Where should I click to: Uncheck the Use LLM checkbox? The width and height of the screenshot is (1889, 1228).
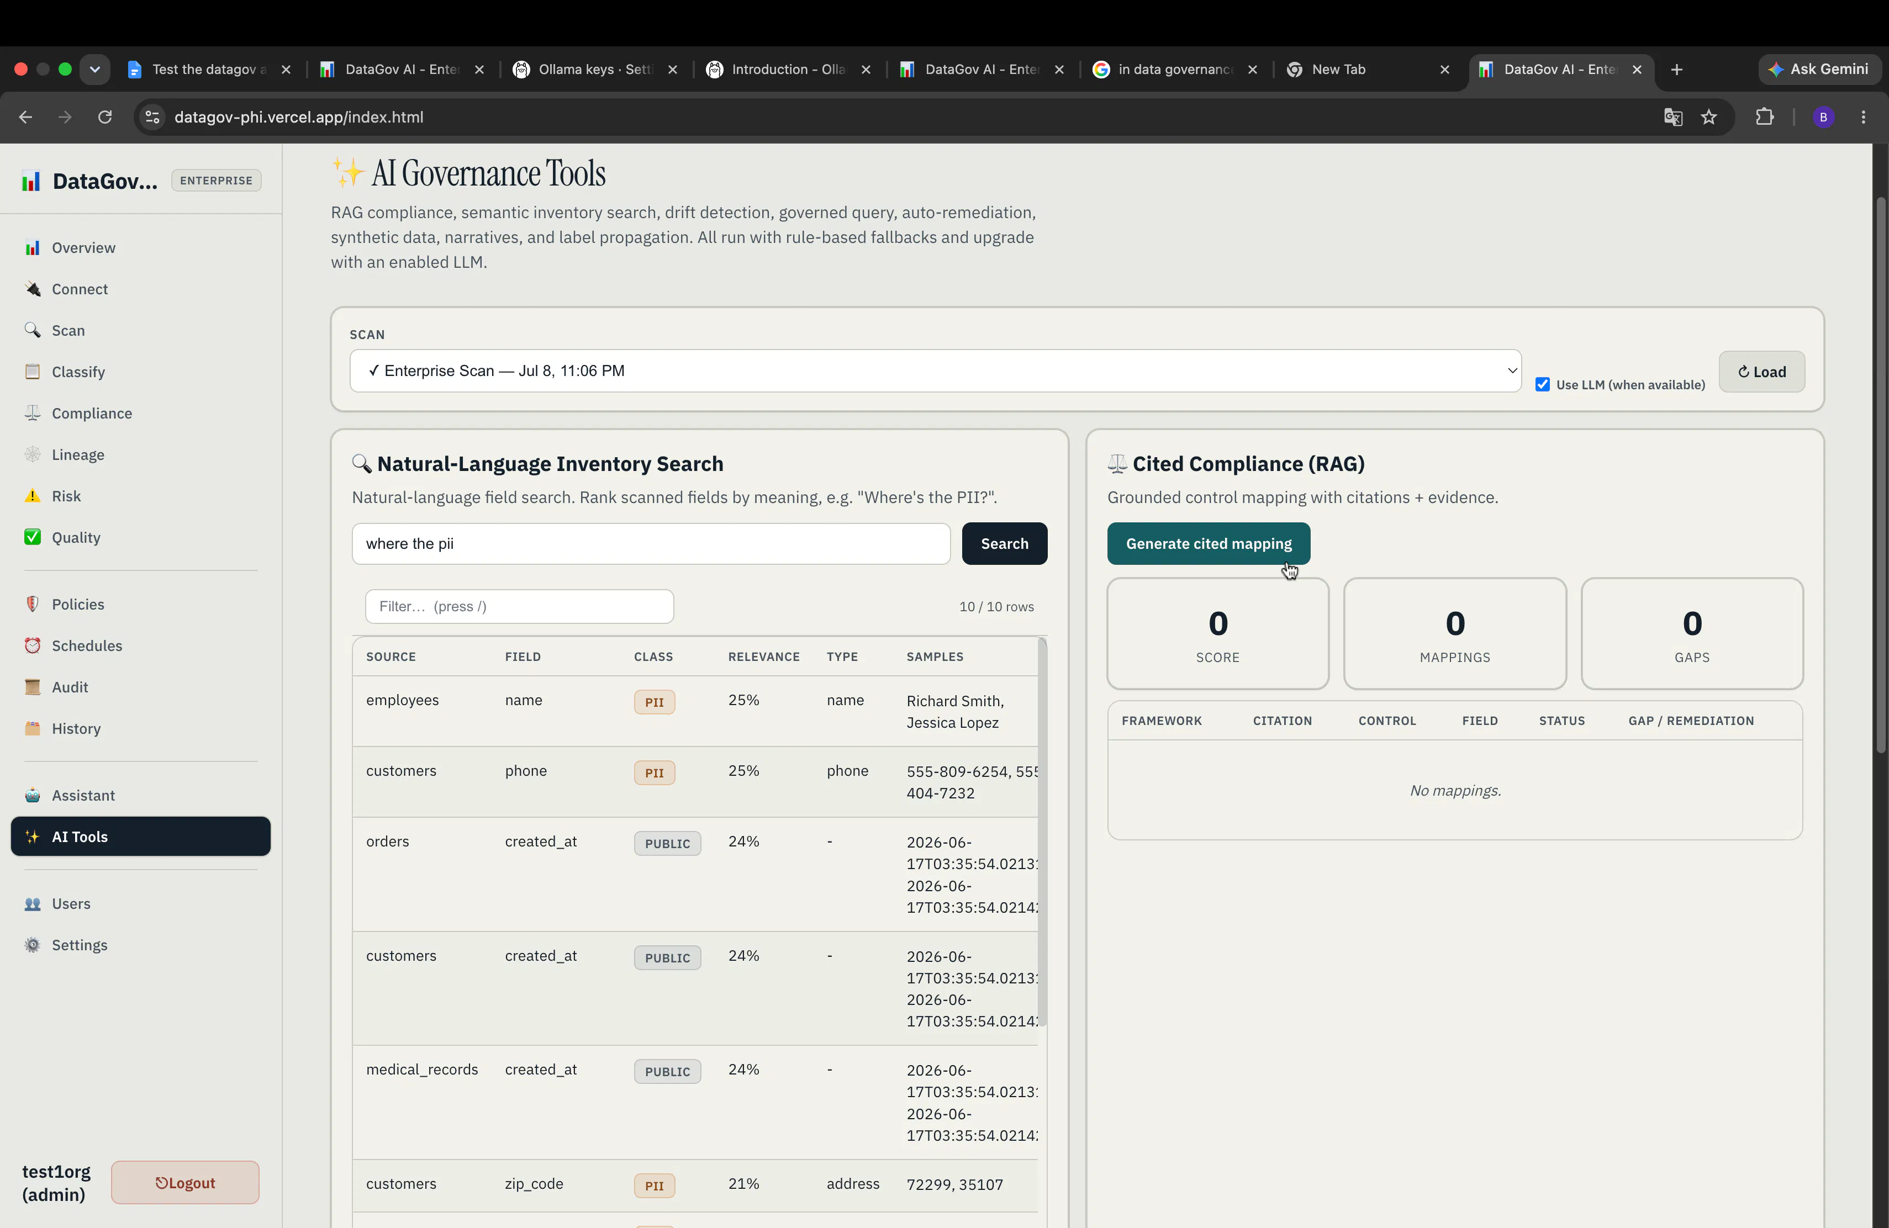pos(1542,384)
